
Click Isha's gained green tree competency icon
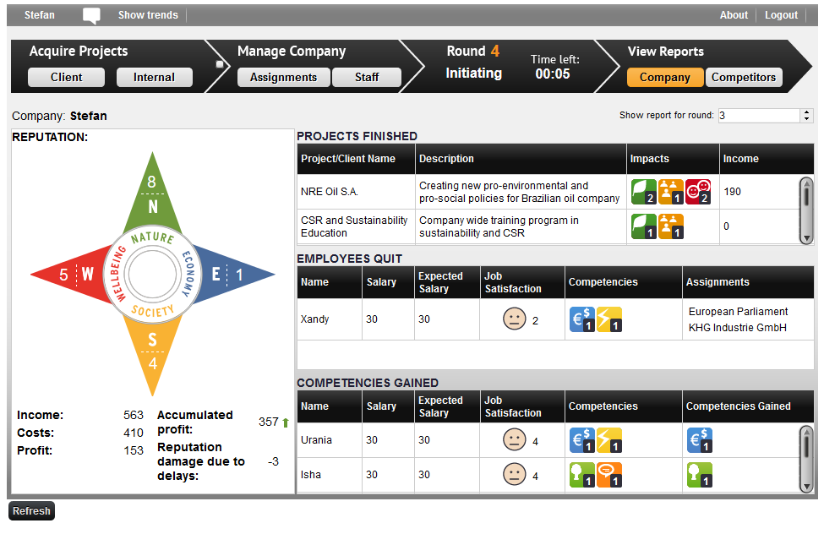click(x=700, y=475)
